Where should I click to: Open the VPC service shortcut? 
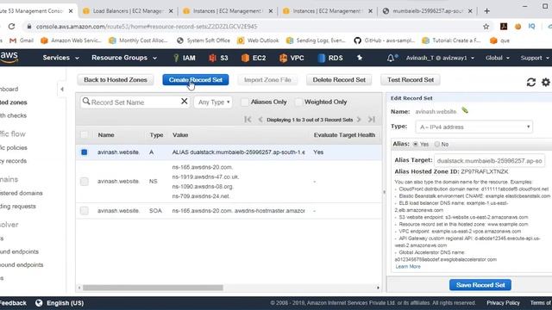(x=292, y=58)
